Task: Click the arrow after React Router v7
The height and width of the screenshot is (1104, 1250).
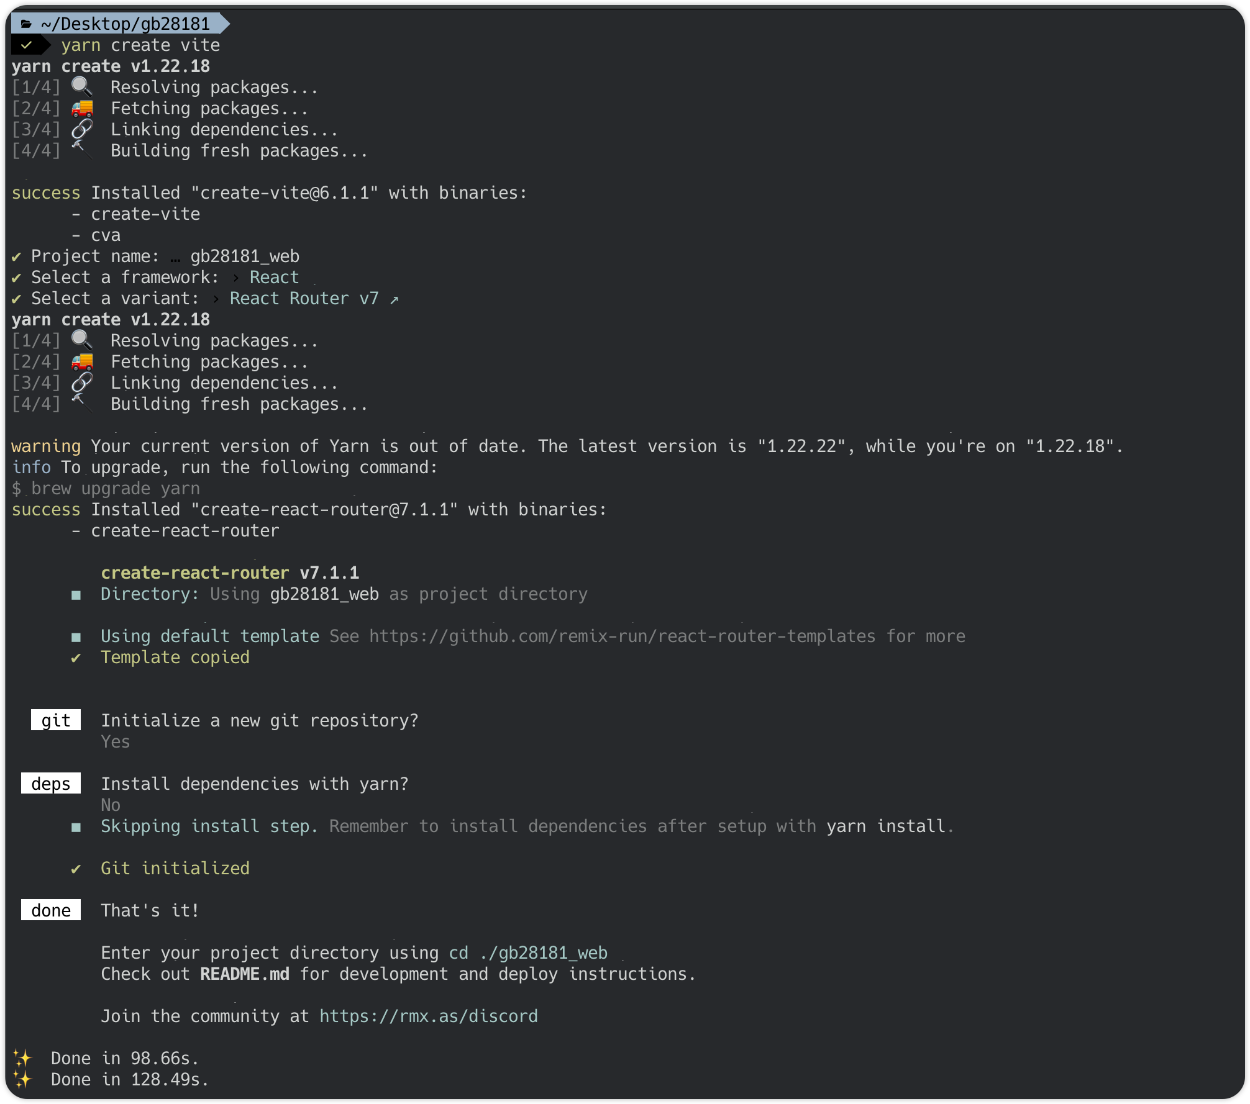Action: pos(394,299)
